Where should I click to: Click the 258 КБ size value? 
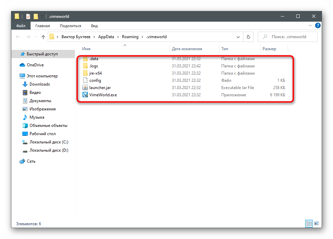[279, 88]
